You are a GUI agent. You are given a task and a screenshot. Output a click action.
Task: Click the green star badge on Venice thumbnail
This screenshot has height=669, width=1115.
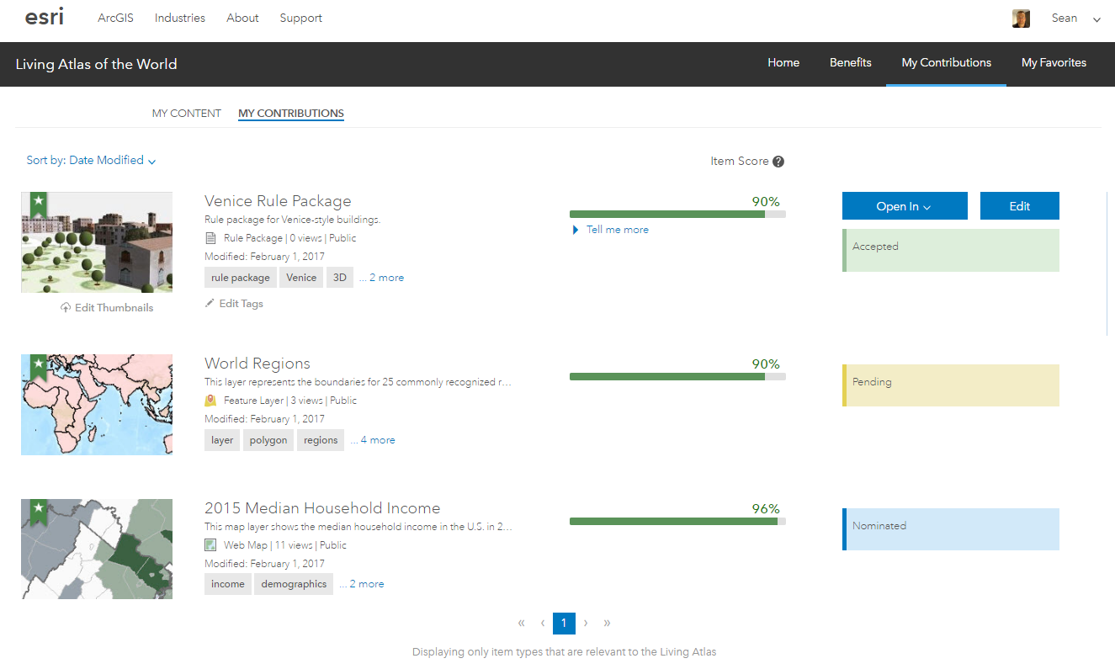click(38, 204)
